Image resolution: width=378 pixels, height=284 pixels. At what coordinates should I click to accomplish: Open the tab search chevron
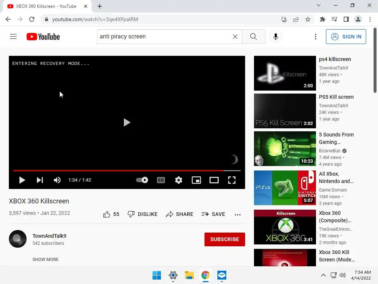tap(319, 5)
